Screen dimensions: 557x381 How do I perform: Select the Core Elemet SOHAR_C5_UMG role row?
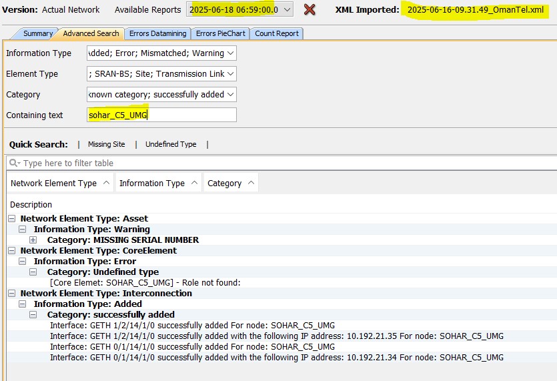click(145, 283)
